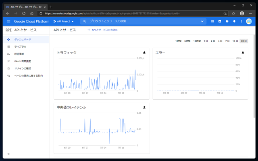Image resolution: width=258 pixels, height=161 pixels.
Task: Click the OAuth consent screen icon
Action: 8,61
